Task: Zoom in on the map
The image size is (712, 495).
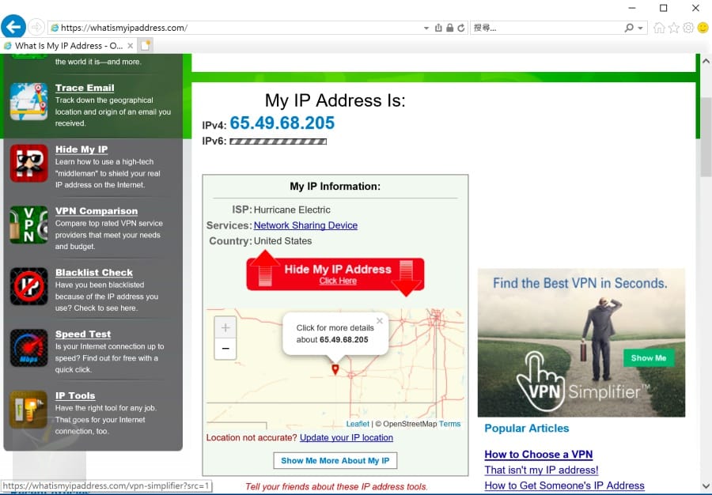Action: 225,327
